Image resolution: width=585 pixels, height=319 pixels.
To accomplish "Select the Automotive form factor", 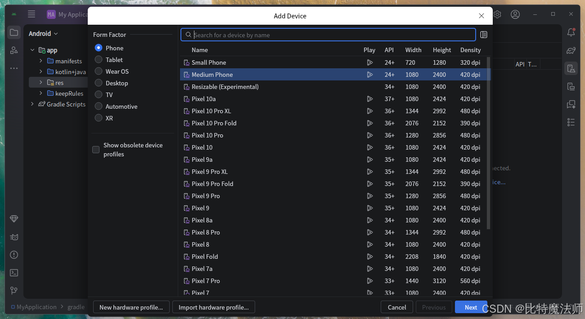I will tap(99, 106).
